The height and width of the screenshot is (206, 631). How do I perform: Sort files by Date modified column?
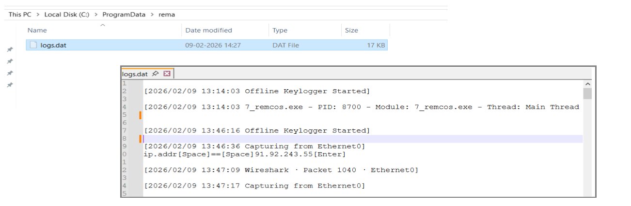208,31
